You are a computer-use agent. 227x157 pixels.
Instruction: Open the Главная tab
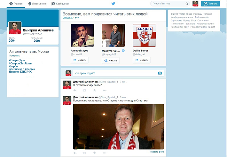[x=16, y=4]
